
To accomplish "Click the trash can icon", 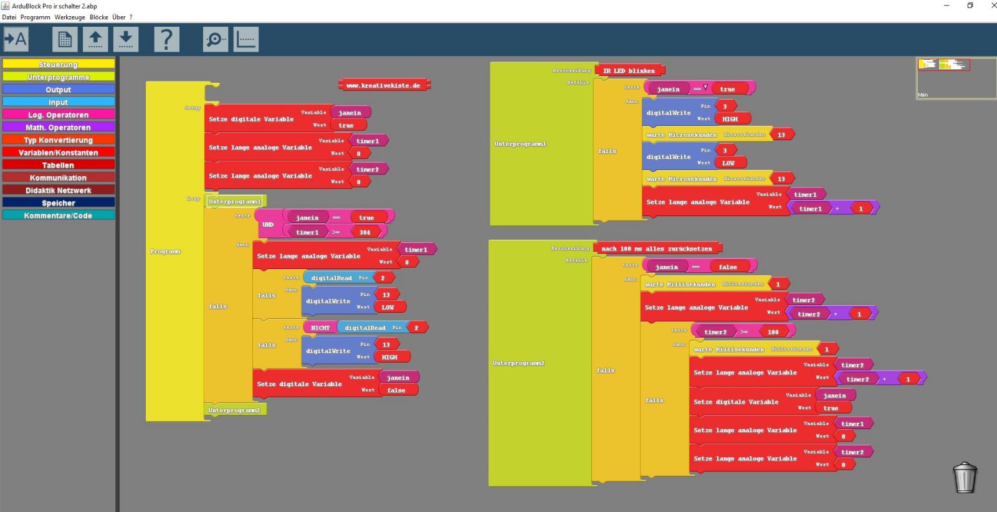I will click(965, 478).
